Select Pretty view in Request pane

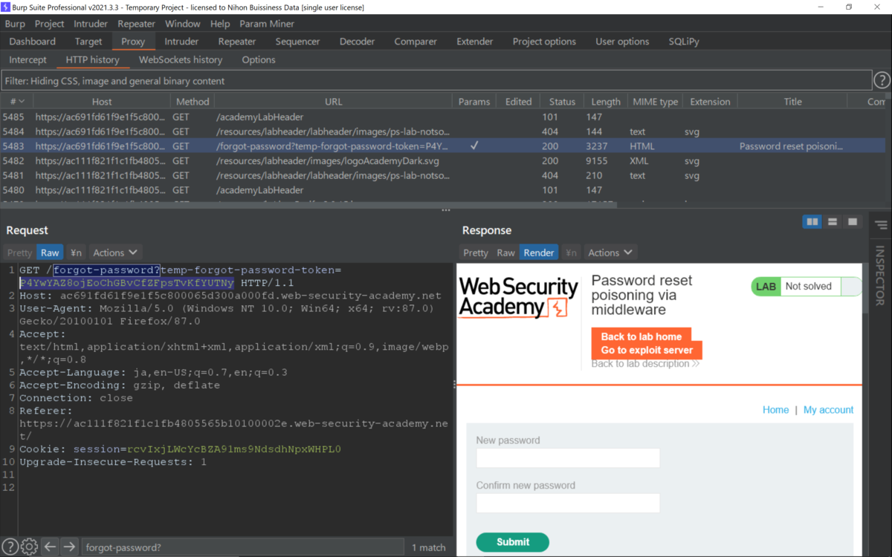tap(20, 253)
